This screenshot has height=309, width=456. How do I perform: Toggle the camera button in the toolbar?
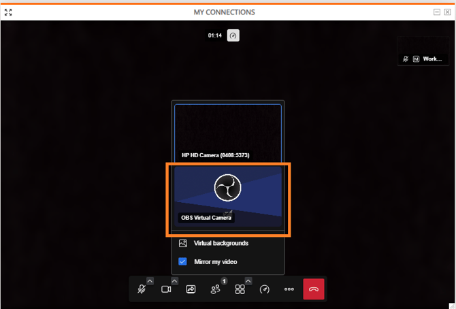(x=166, y=289)
